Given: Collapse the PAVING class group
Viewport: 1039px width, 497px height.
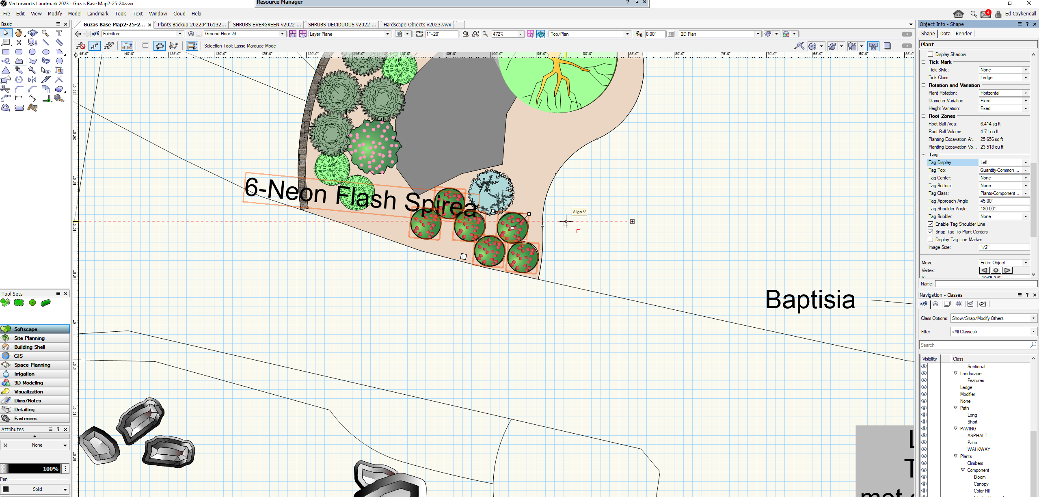Looking at the screenshot, I should pos(955,428).
